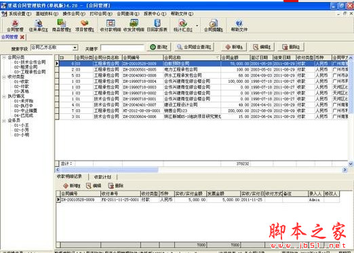Switch to the 收款明细记录 tab
Screen dimensions: 354x253
pos(69,176)
